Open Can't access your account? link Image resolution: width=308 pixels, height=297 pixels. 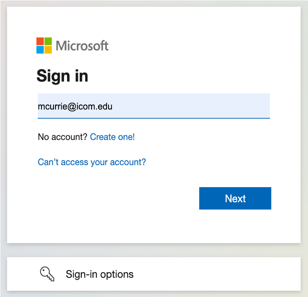[92, 162]
